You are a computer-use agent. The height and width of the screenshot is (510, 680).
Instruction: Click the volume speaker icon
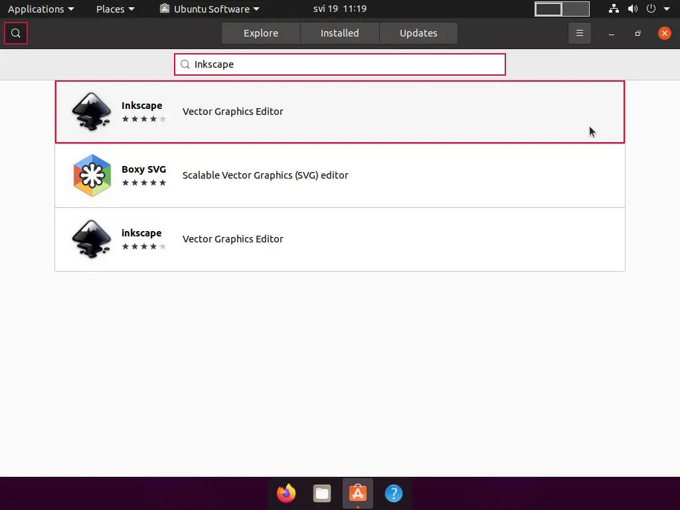[x=633, y=9]
